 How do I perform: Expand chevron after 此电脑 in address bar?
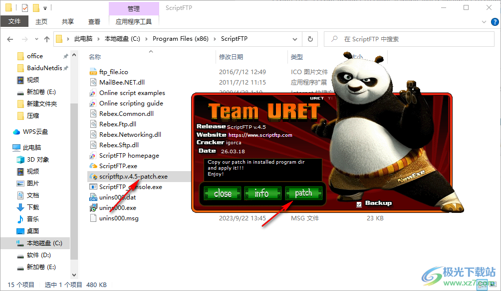[99, 39]
